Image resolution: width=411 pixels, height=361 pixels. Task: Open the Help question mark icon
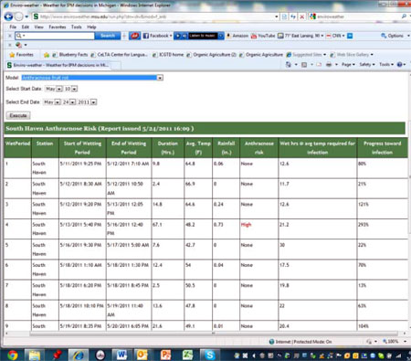click(x=400, y=64)
